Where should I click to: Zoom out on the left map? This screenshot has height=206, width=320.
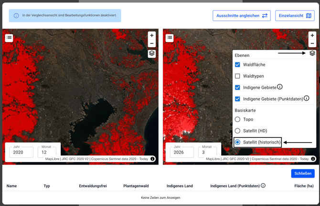click(x=152, y=43)
